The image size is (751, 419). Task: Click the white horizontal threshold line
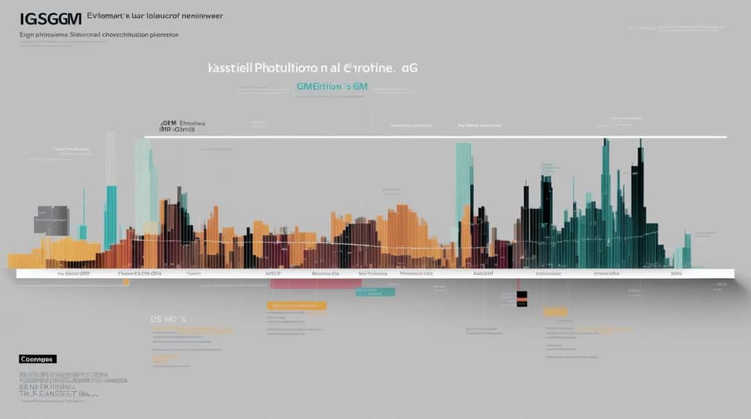coord(435,137)
